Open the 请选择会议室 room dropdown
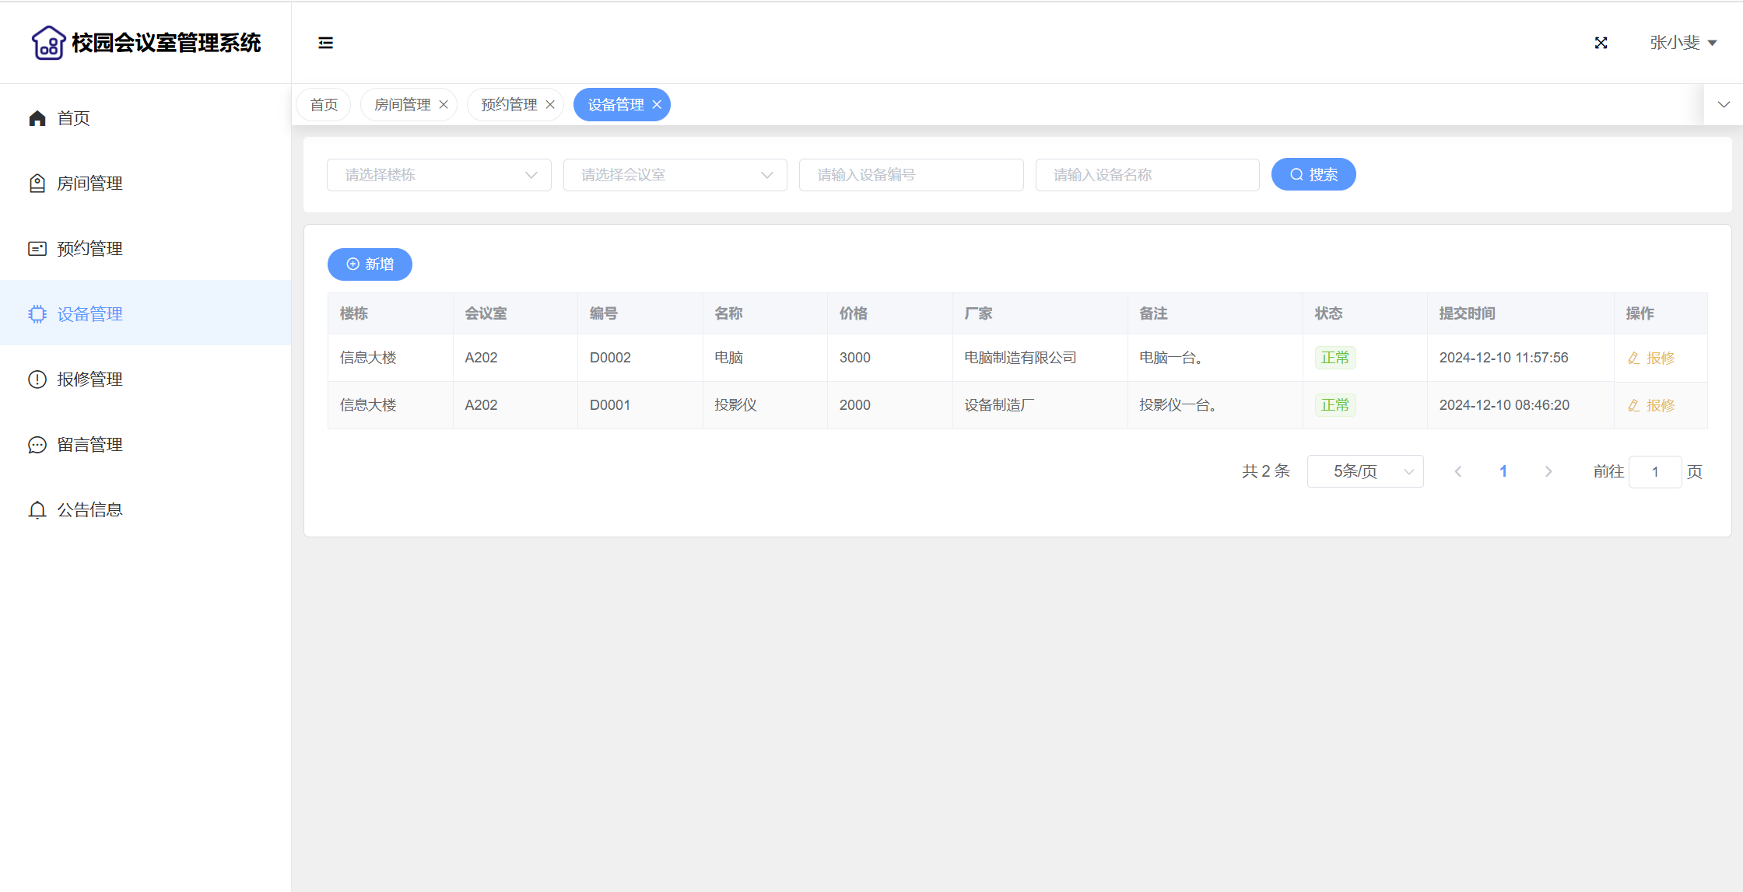Viewport: 1743px width, 892px height. tap(675, 175)
